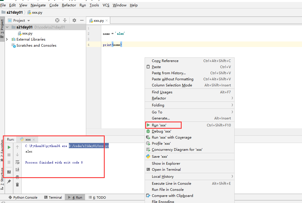Expand the Go To submenu arrow
This screenshot has height=203, width=302.
point(232,112)
